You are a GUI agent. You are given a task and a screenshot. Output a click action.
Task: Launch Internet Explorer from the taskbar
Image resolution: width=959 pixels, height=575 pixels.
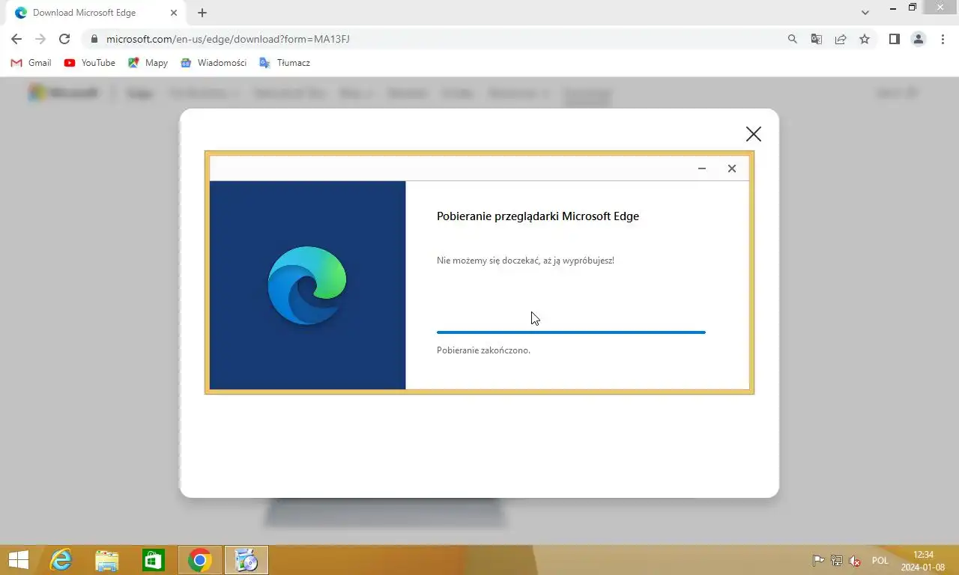point(61,560)
